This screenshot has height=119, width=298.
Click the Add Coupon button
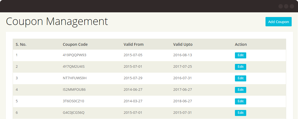tap(278, 22)
